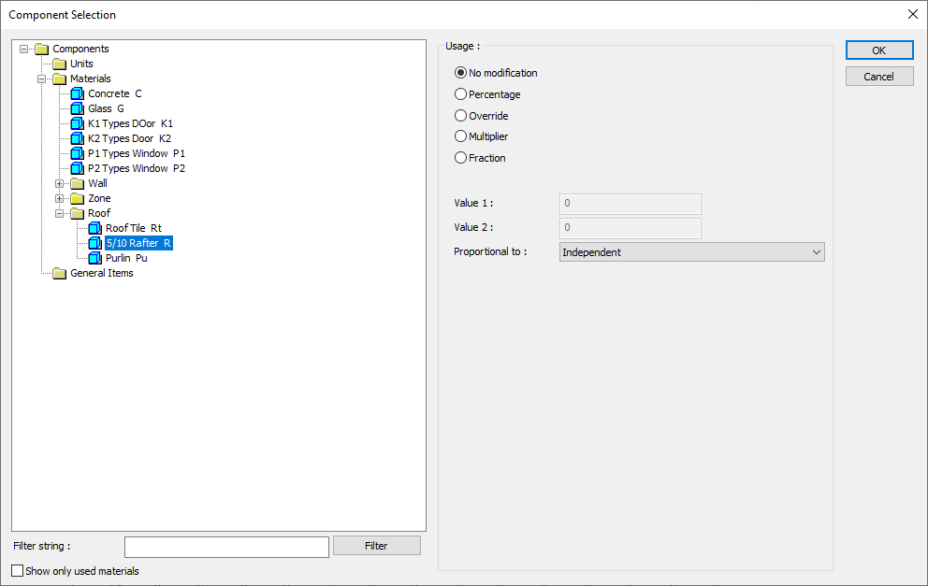Select the K2 Types Door item

pos(130,138)
